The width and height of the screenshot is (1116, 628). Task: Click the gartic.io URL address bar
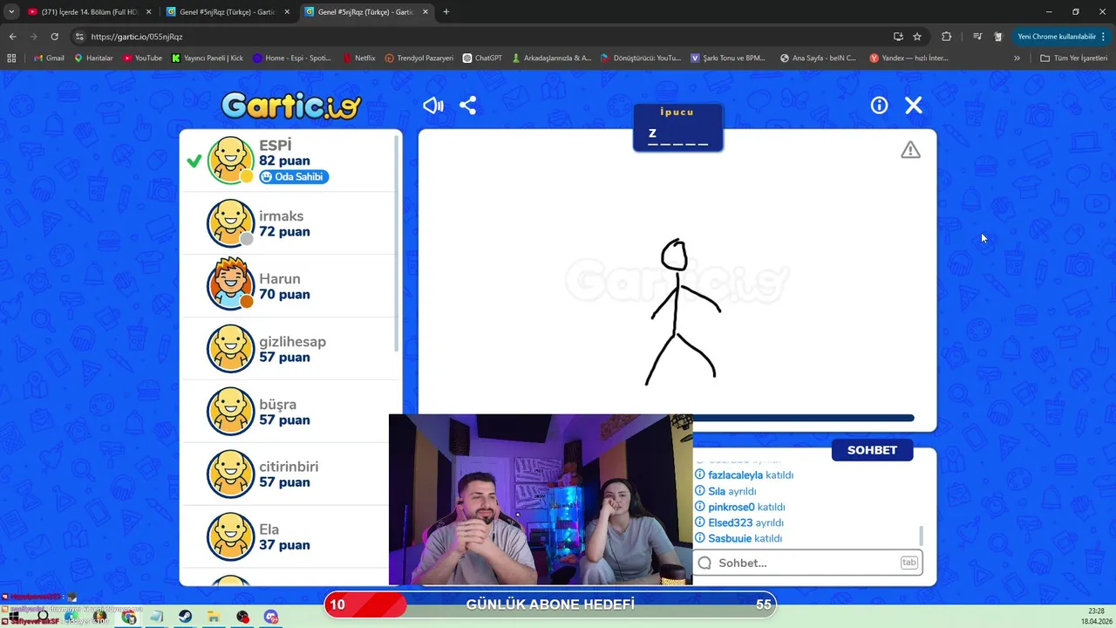click(488, 37)
